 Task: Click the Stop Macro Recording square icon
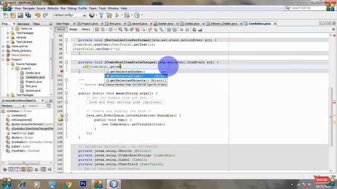(x=187, y=29)
